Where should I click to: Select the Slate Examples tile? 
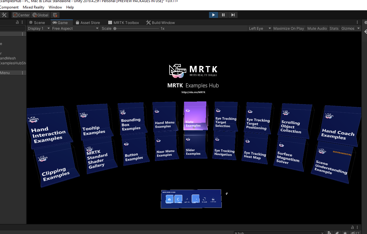195,116
